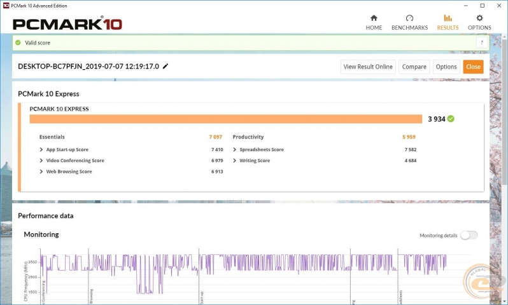Screen dimensions: 508x305
Task: Click the Performance data heading
Action: point(46,216)
